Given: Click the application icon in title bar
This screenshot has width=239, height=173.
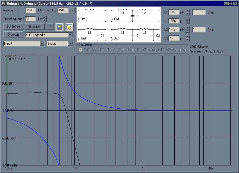Looking at the screenshot, I should (3, 4).
